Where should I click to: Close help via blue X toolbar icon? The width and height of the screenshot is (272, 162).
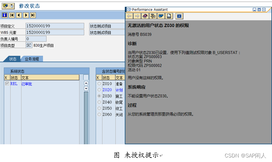pyautogui.click(x=179, y=16)
